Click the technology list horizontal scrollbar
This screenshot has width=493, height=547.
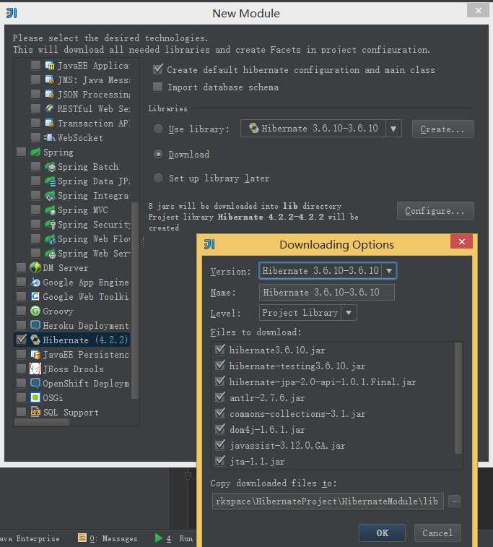(42, 423)
